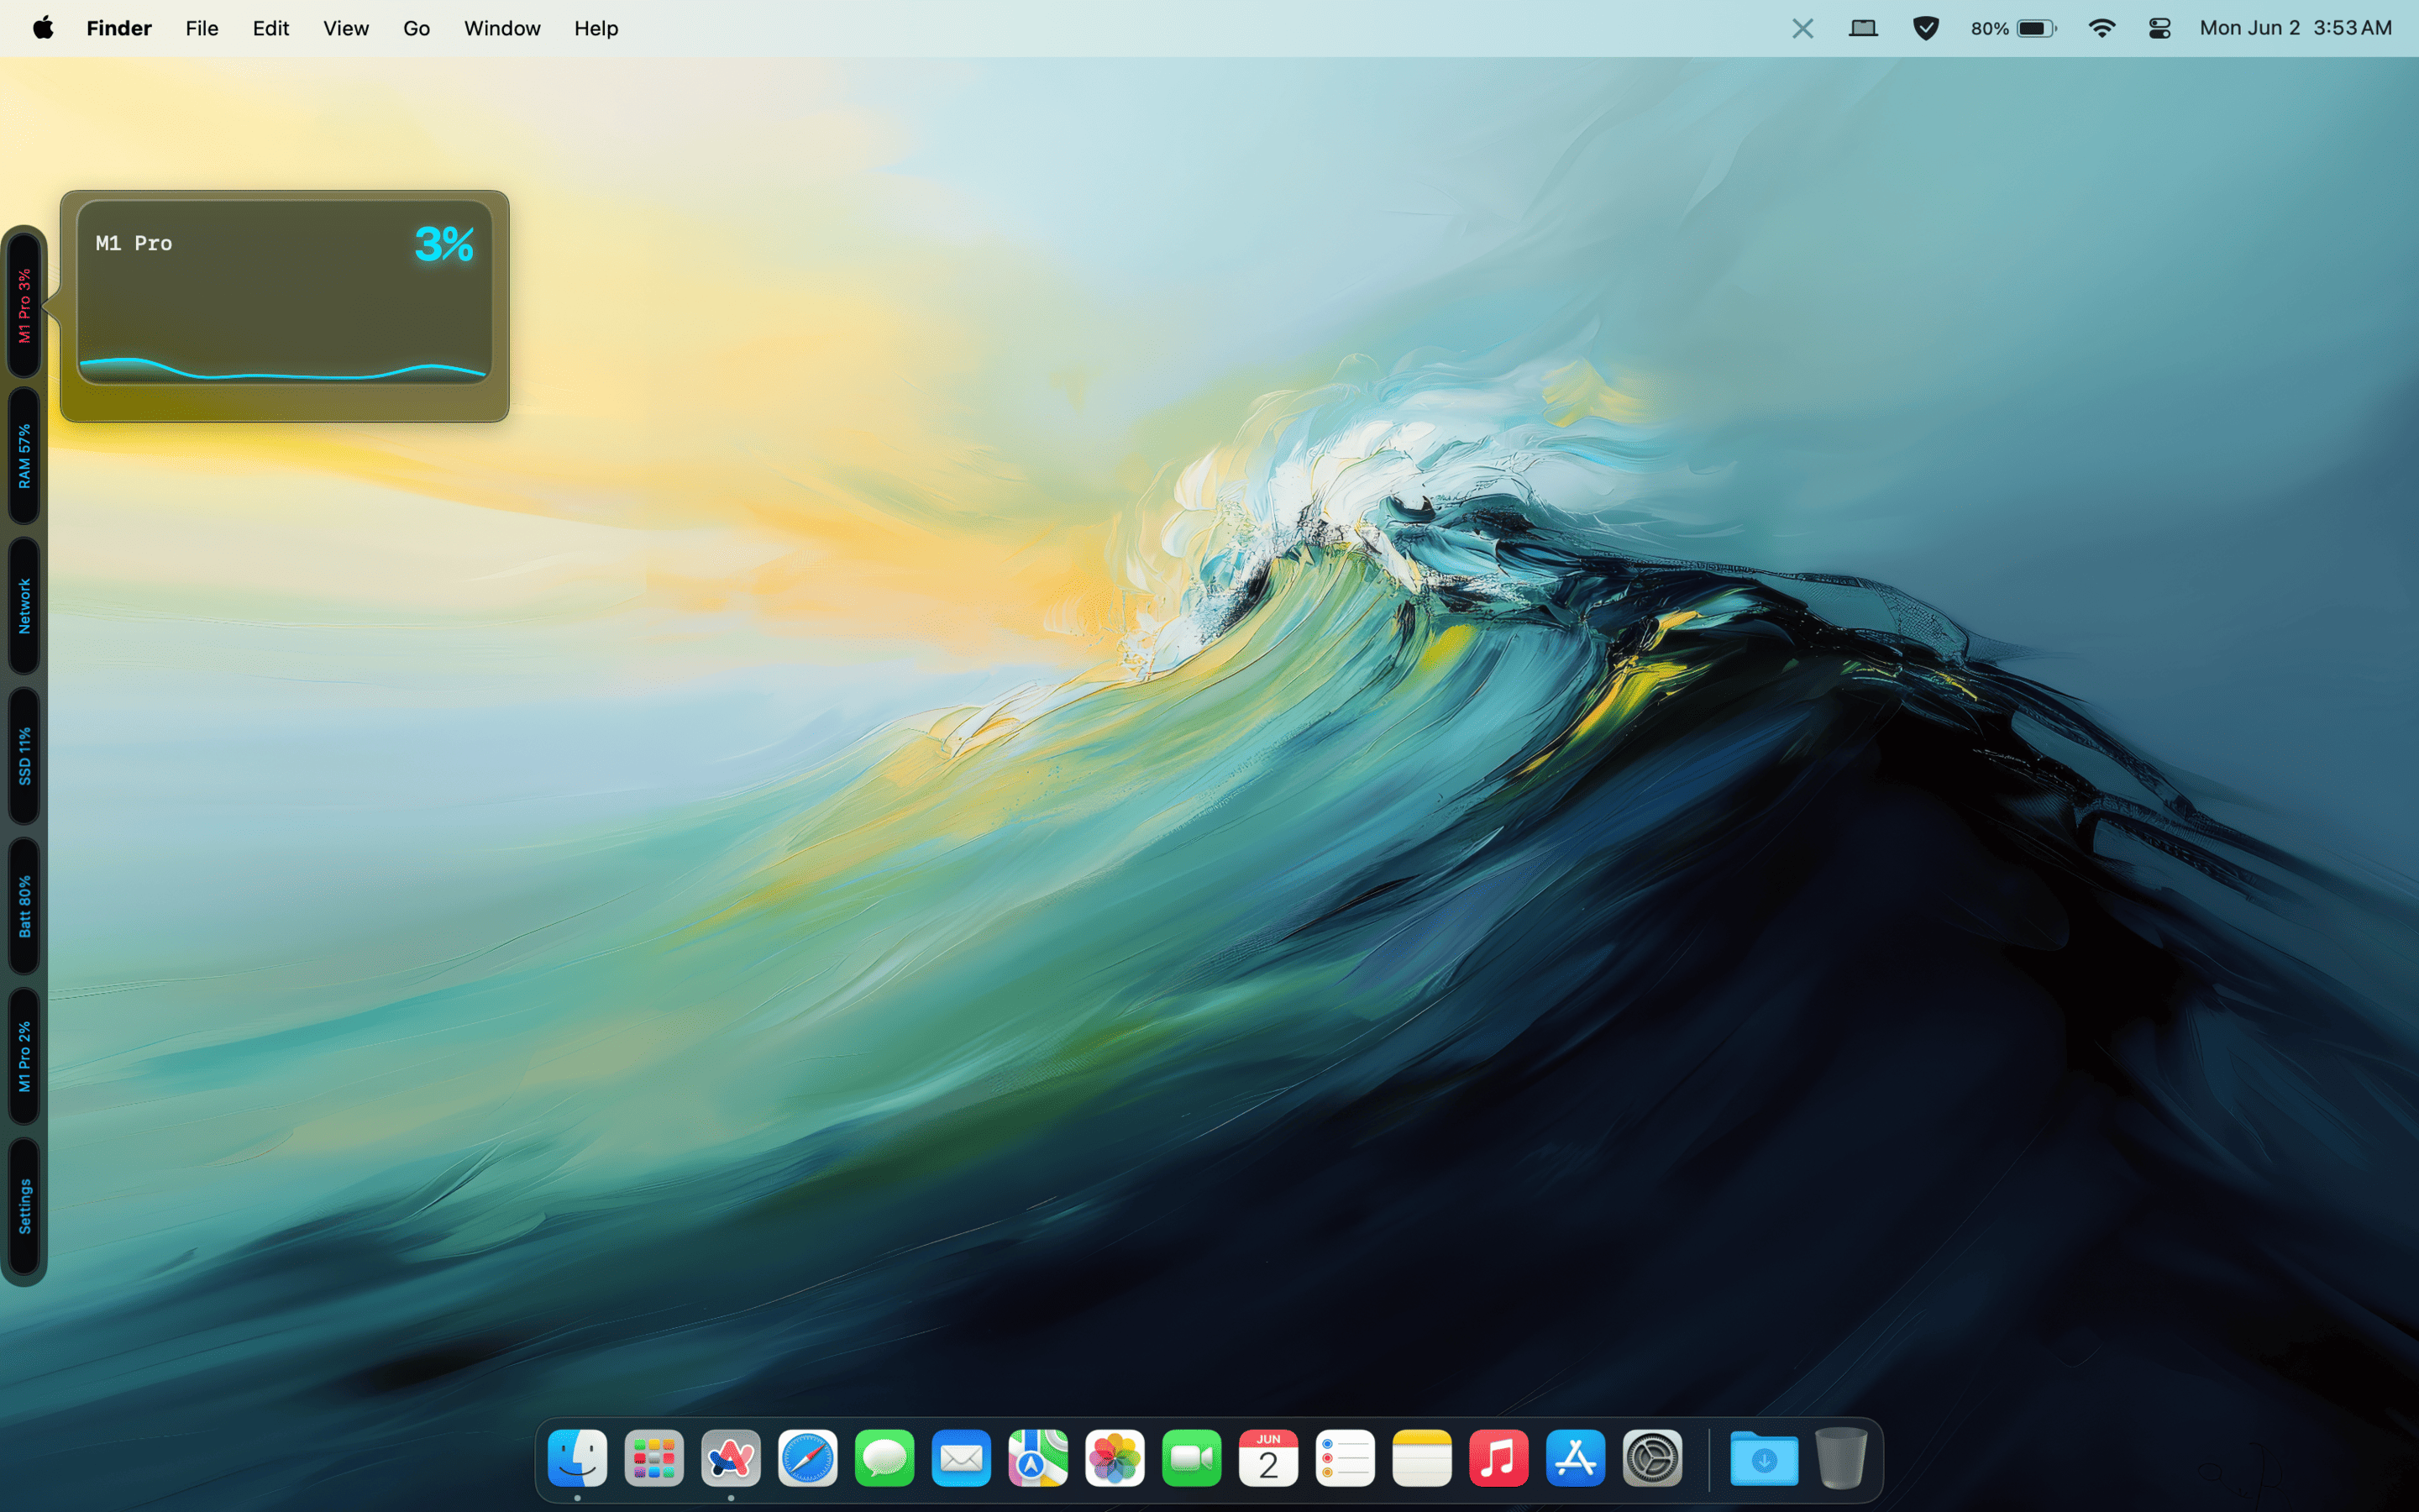Select the RAM 57% sidebar tab
Image resolution: width=2419 pixels, height=1512 pixels.
click(x=24, y=456)
